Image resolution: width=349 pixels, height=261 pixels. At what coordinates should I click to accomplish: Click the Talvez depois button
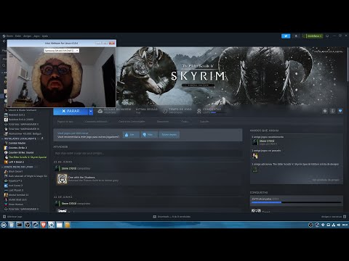tap(169, 135)
